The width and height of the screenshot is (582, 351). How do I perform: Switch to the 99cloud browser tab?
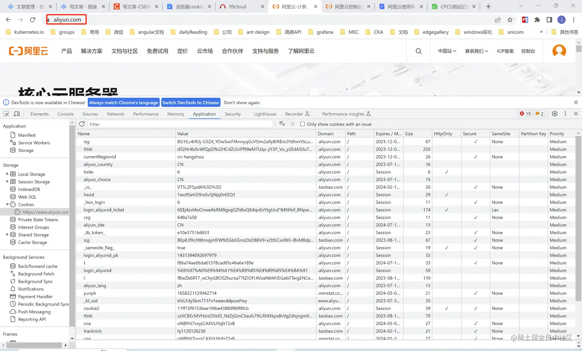242,7
